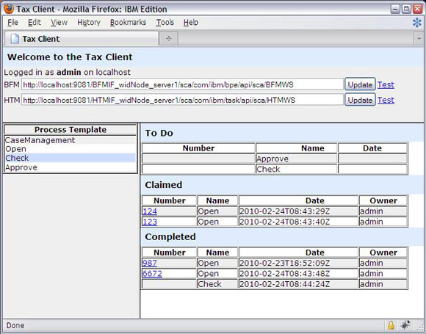
Task: Click date 2010-02-24T08:43:29Z cell
Action: pyautogui.click(x=298, y=211)
